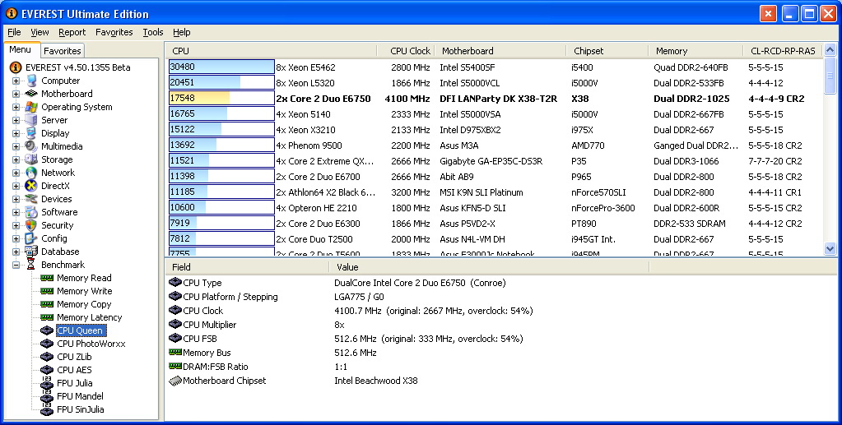Click the Security shield icon
Image resolution: width=842 pixels, height=425 pixels.
click(31, 225)
